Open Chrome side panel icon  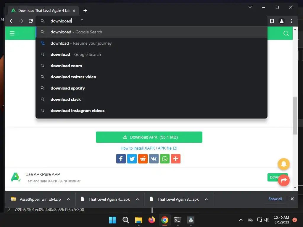coord(272,21)
